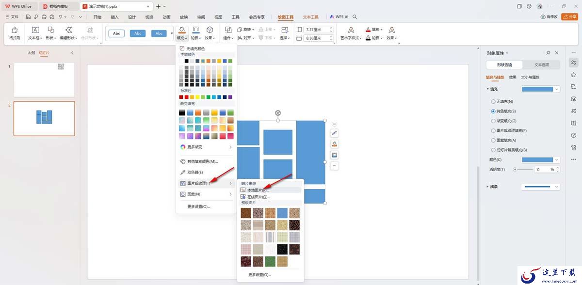Click the Align (对齐) button

(246, 38)
